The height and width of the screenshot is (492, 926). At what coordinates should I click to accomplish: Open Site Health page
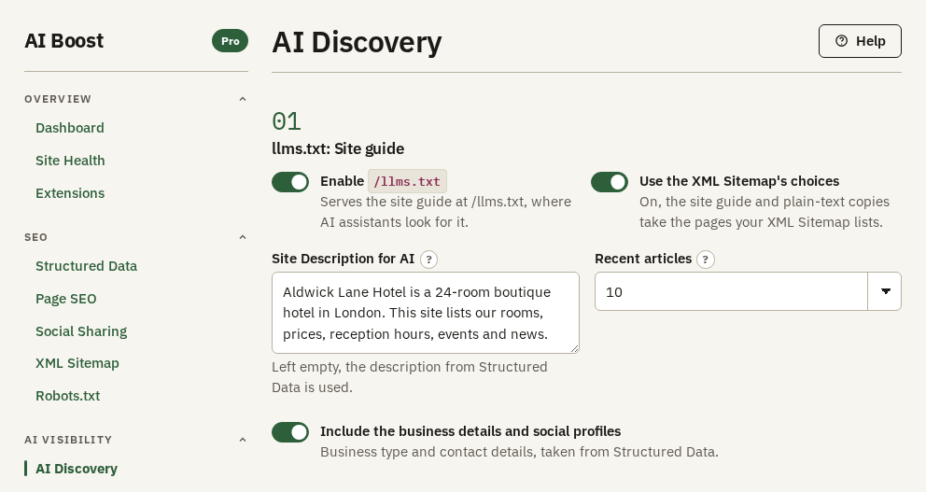click(x=70, y=161)
